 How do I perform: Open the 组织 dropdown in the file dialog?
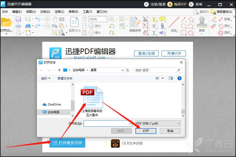click(x=46, y=78)
